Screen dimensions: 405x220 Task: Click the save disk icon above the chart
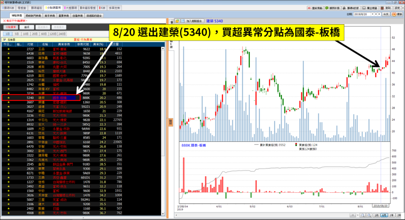(x=183, y=21)
